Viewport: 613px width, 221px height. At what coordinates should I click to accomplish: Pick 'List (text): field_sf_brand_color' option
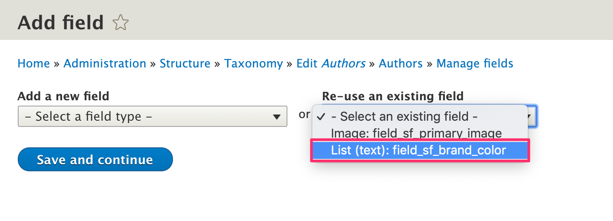click(x=418, y=150)
